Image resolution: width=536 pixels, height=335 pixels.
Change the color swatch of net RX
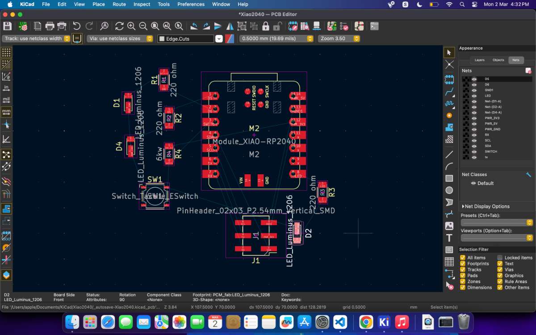466,135
